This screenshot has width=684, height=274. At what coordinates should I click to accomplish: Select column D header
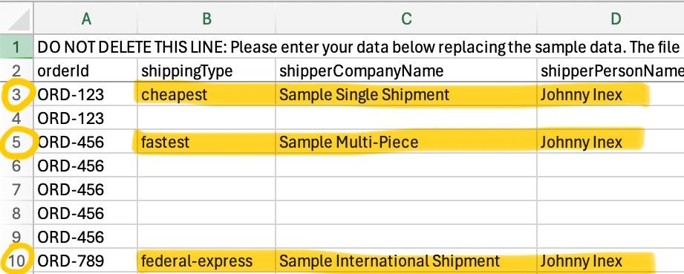click(x=610, y=19)
